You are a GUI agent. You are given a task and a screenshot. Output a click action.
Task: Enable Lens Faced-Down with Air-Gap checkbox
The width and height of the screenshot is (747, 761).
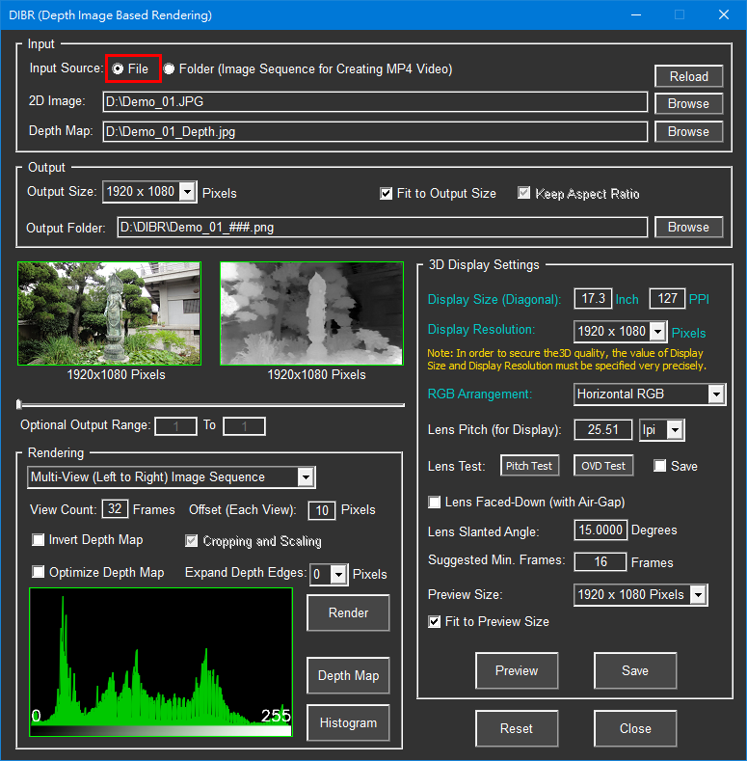click(434, 502)
